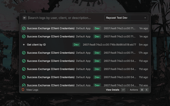The width and height of the screenshot is (170, 106).
Task: Click the K key icon in the footer
Action: click(x=146, y=90)
